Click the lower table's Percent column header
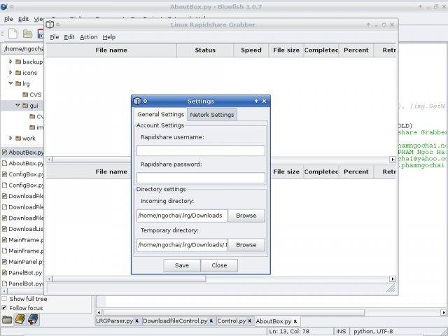448x336 pixels. [356, 171]
